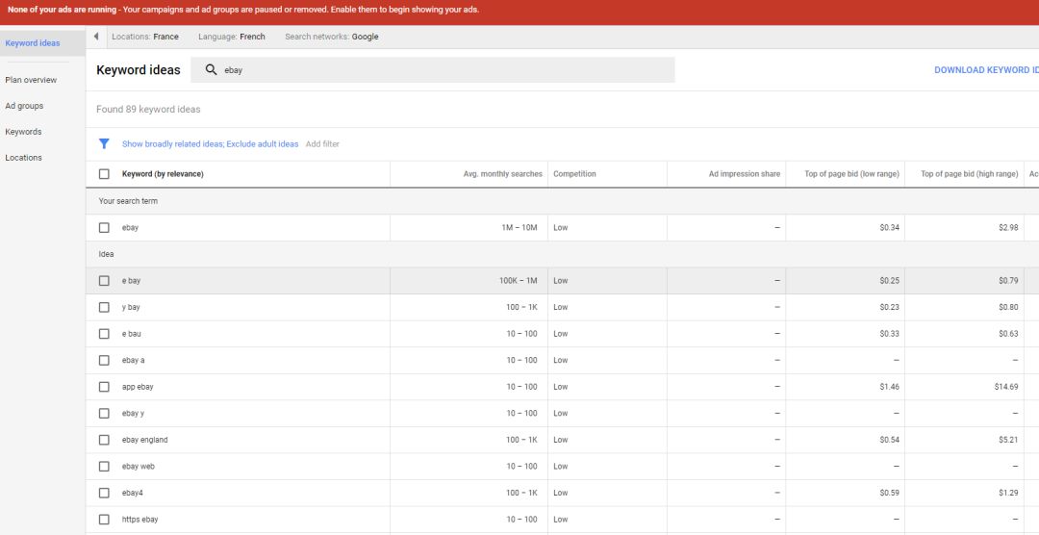The width and height of the screenshot is (1039, 535).
Task: Tick the select-all keywords header checkbox
Action: [x=104, y=174]
